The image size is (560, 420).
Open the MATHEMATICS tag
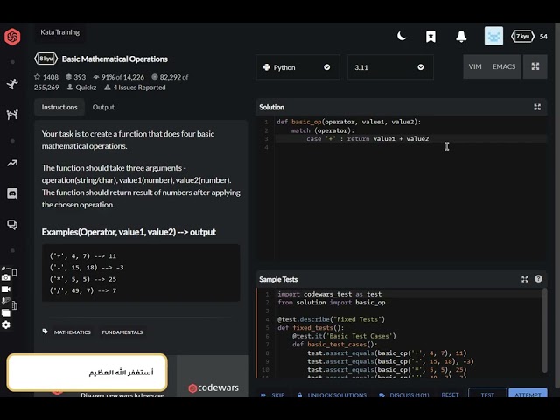pos(72,332)
